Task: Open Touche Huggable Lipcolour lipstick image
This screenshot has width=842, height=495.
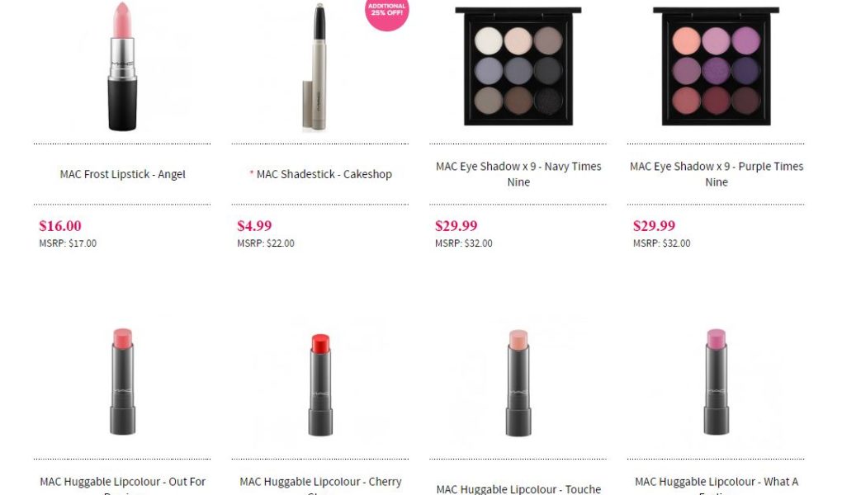Action: point(518,383)
